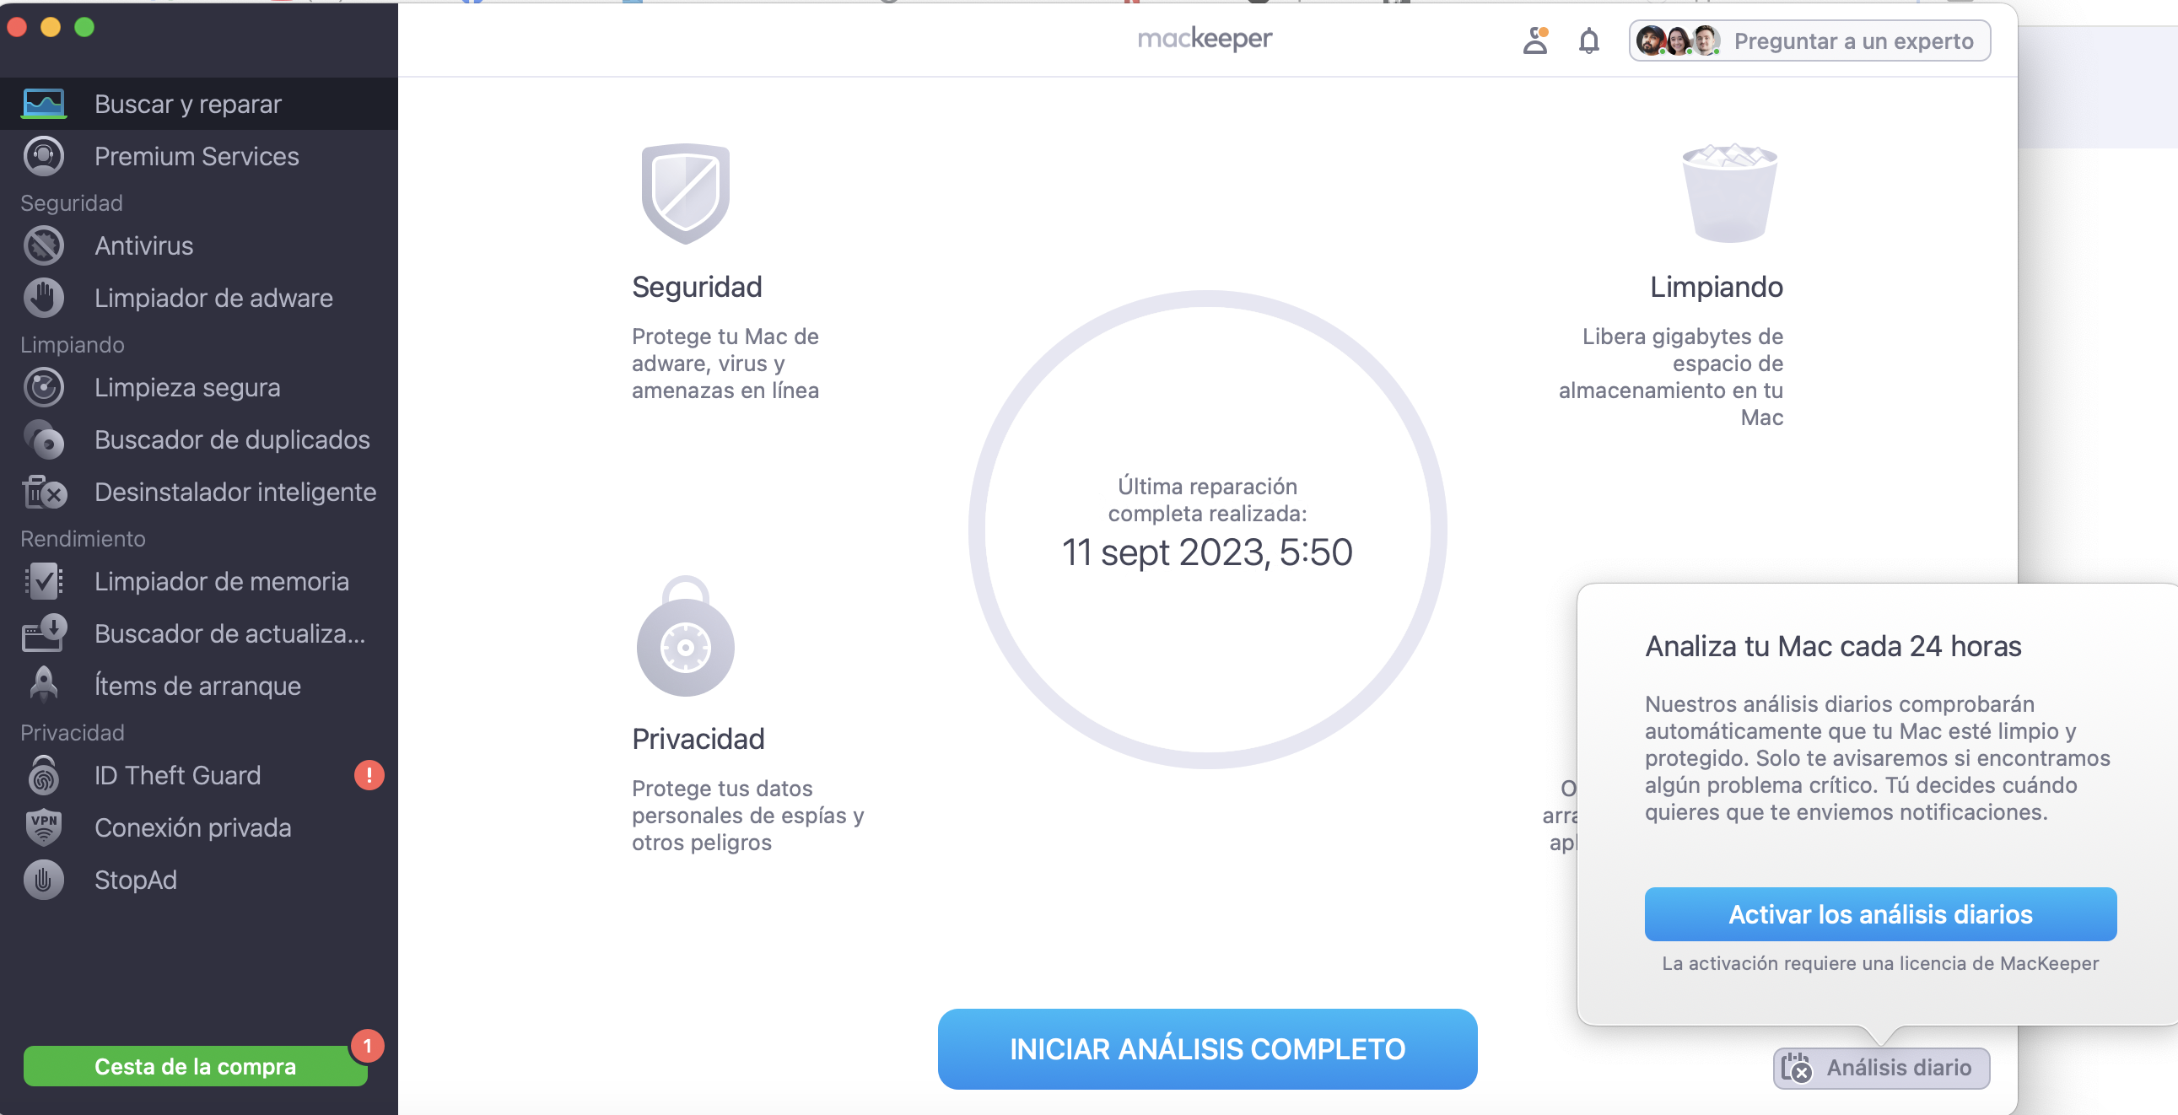Screen dimensions: 2178x1115
Task: Select the StopAd tool
Action: coord(135,880)
